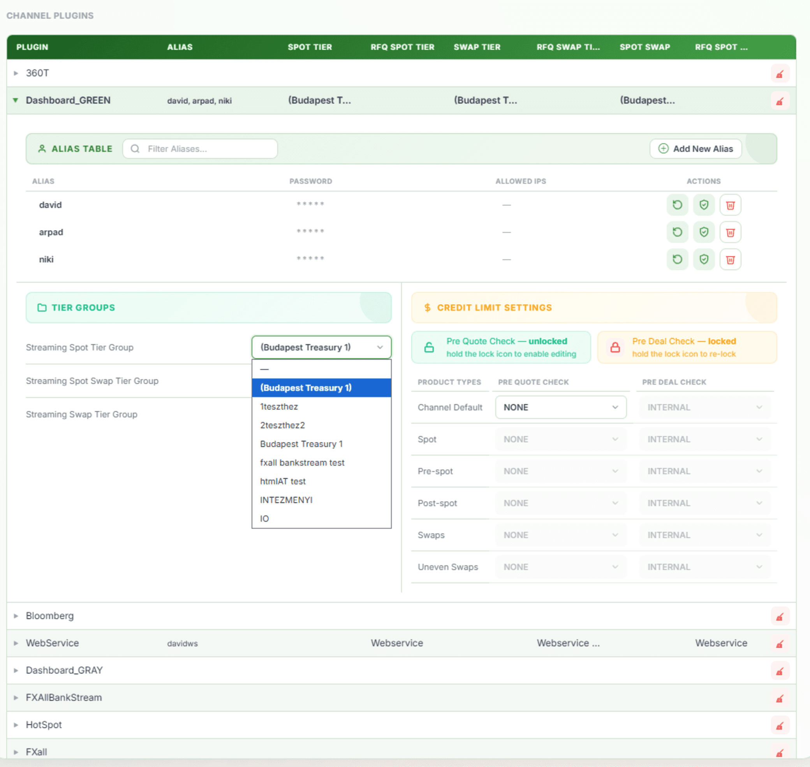810x767 pixels.
Task: Open the Streaming Spot Tier Group dropdown
Action: pyautogui.click(x=321, y=347)
